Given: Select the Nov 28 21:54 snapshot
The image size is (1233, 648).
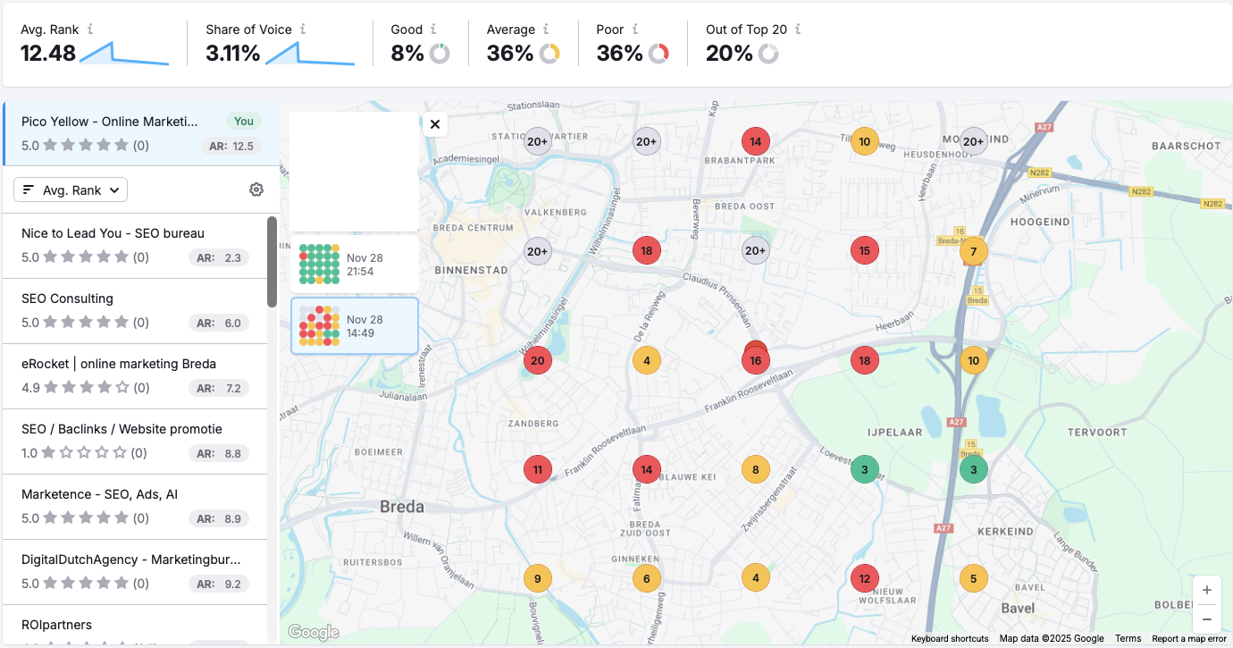Looking at the screenshot, I should point(355,263).
